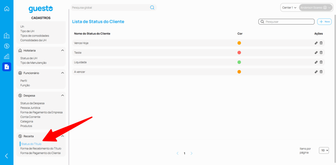
Task: Open items per page dropdown
Action: click(x=324, y=150)
